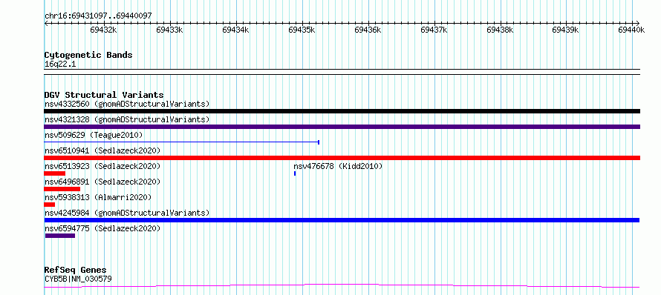The image size is (661, 295).
Task: Select the black nsv4332560 variant bar
Action: point(342,111)
